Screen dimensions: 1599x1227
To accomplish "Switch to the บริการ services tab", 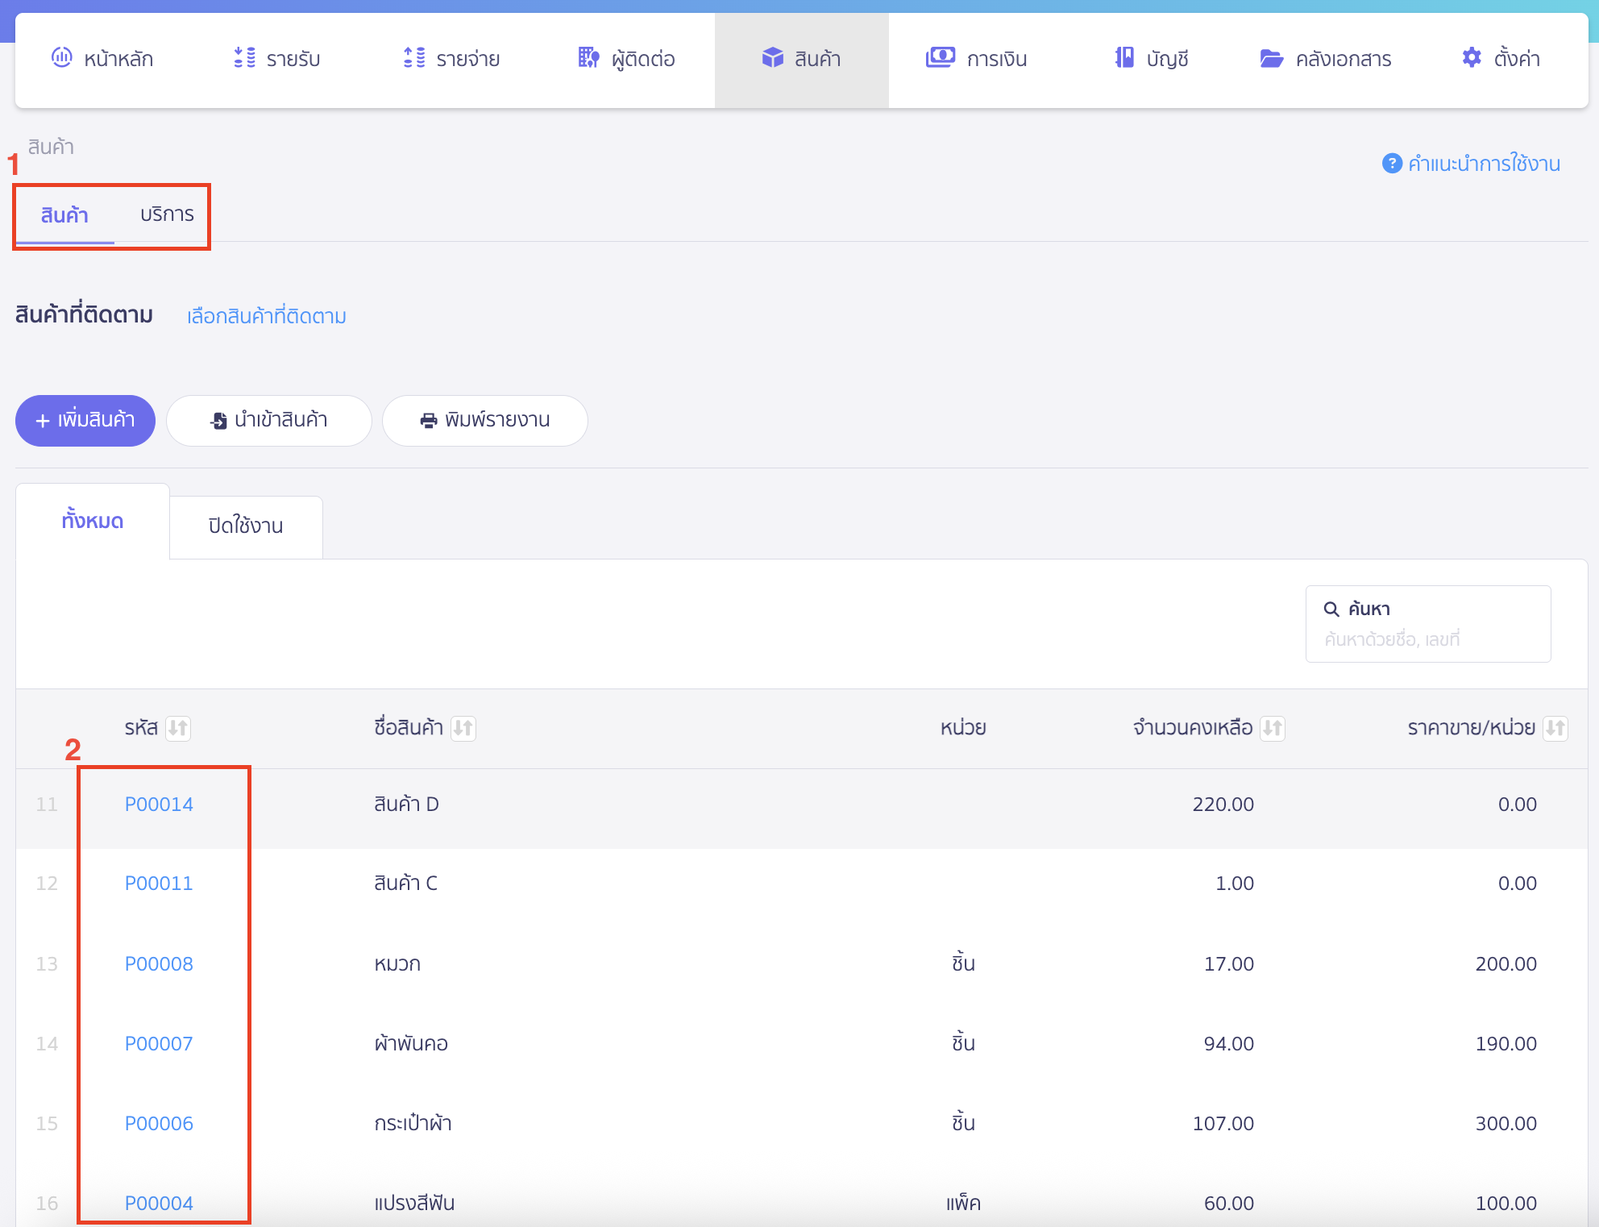I will pos(167,214).
